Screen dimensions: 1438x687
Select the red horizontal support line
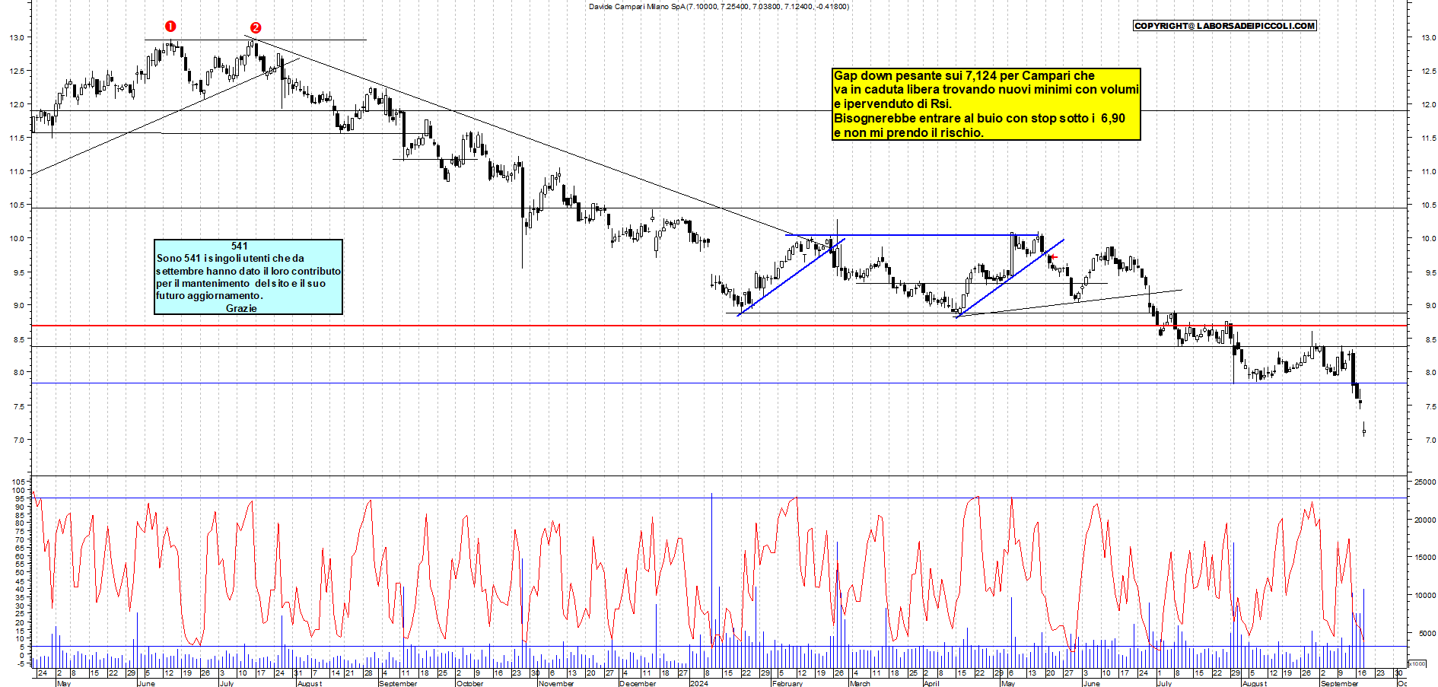pyautogui.click(x=719, y=326)
